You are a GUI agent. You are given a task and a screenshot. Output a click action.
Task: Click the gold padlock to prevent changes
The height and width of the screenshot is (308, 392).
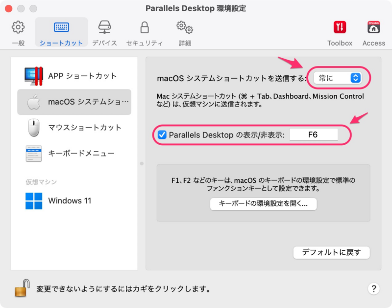(x=22, y=288)
